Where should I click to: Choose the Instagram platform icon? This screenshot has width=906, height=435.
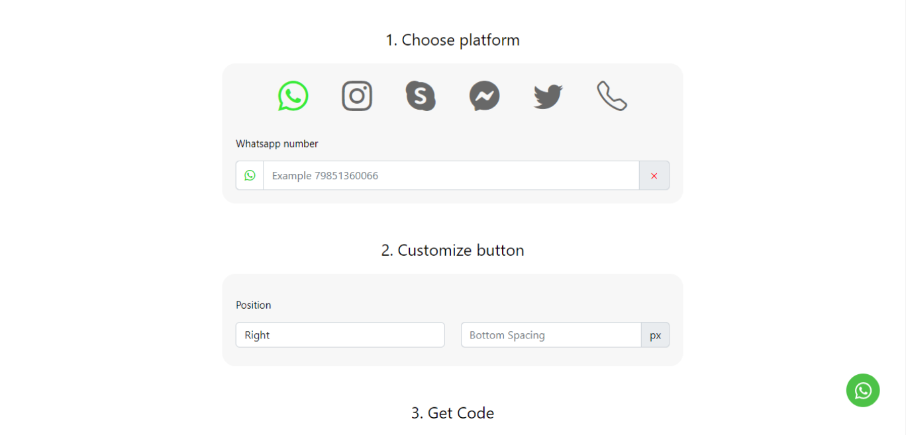[x=357, y=96]
